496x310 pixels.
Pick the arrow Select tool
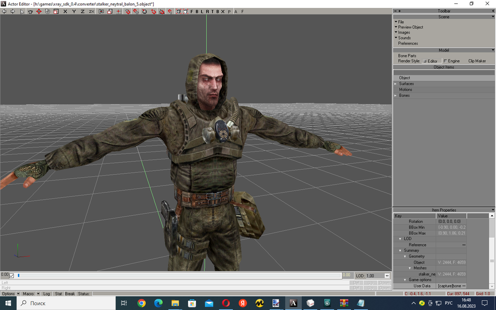tap(22, 11)
